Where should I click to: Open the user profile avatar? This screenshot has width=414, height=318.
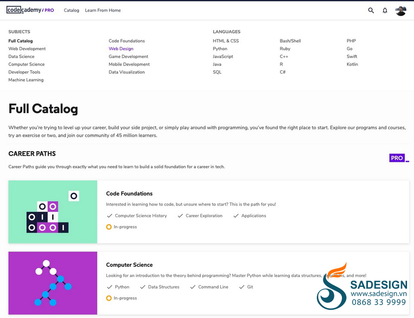(x=401, y=11)
